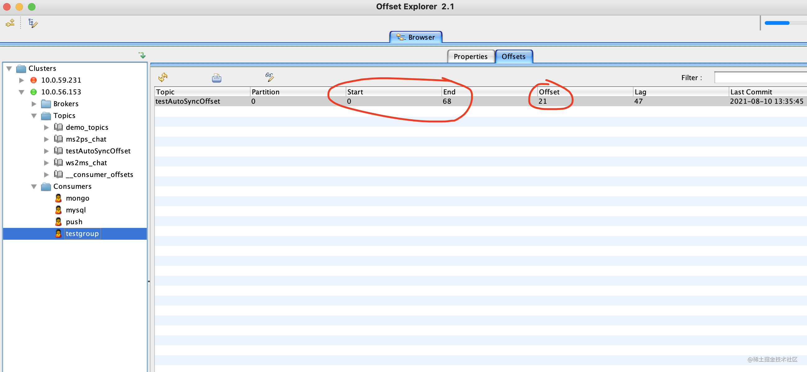This screenshot has height=372, width=807.
Task: Expand the 10.0.59.231 cluster node
Action: (x=21, y=80)
